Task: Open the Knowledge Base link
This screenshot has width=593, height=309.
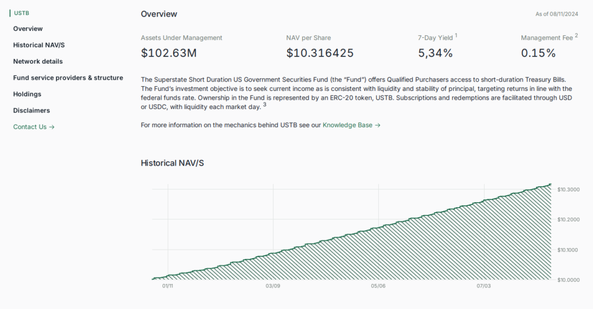Action: 351,125
